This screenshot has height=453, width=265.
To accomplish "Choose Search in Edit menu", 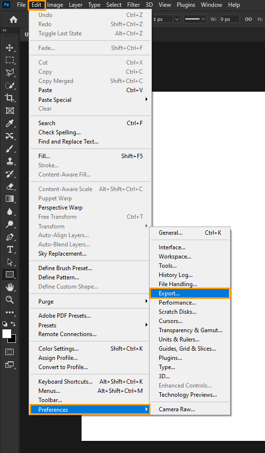I will point(90,123).
